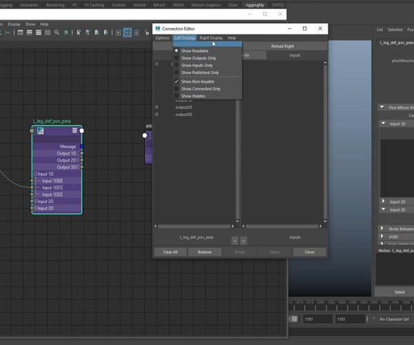414x345 pixels.
Task: Click the blue Message port on node
Action: pyautogui.click(x=82, y=146)
